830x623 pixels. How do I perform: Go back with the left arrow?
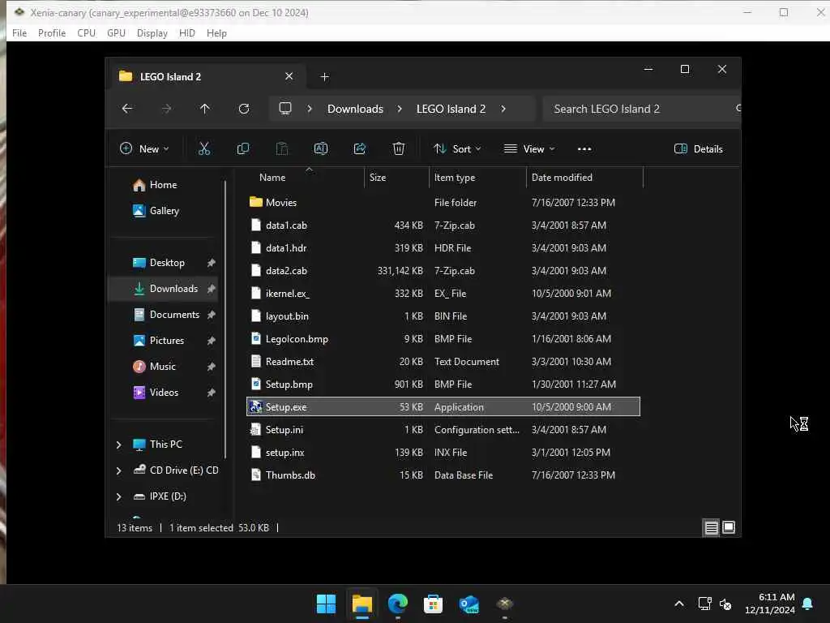127,109
